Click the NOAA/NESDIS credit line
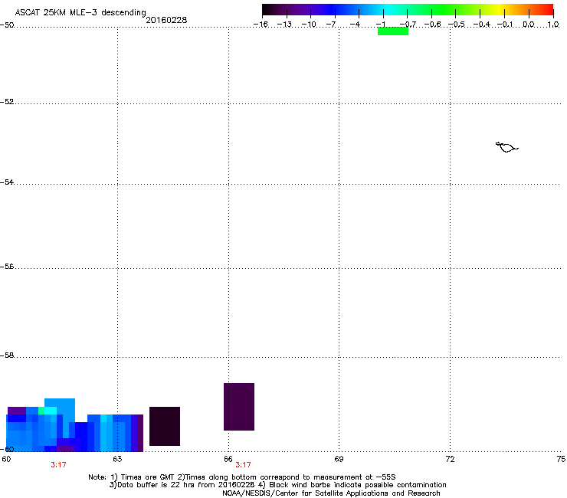Image resolution: width=567 pixels, height=498 pixels. (x=331, y=493)
